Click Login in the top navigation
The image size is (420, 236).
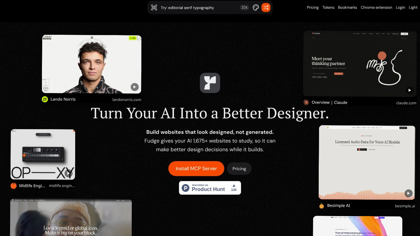(400, 7)
